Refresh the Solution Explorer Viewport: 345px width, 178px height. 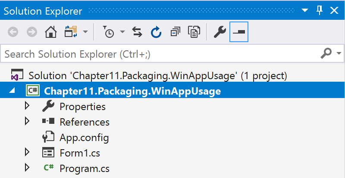(156, 32)
